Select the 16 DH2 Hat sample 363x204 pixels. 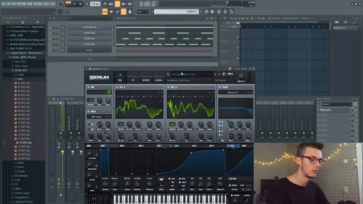click(x=24, y=143)
